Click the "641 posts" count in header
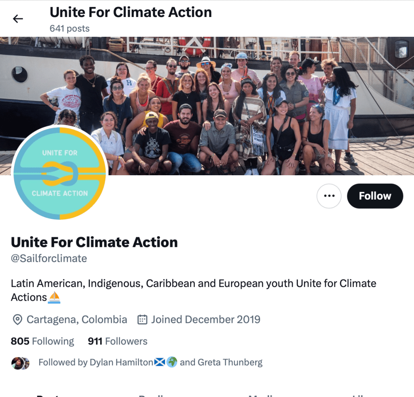The width and height of the screenshot is (414, 397). 70,29
